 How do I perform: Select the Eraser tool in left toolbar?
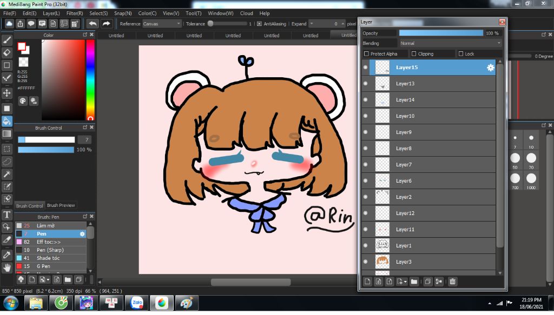(x=7, y=52)
